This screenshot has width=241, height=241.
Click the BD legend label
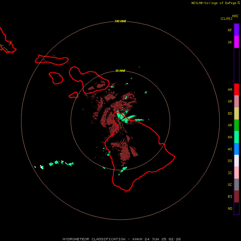(x=230, y=114)
